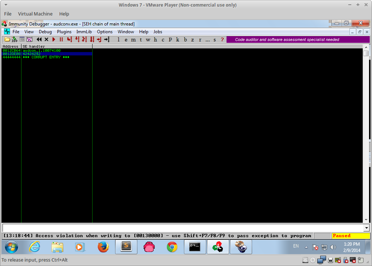Show Executable modules via 'e' button
This screenshot has height=266, width=372.
coord(126,40)
